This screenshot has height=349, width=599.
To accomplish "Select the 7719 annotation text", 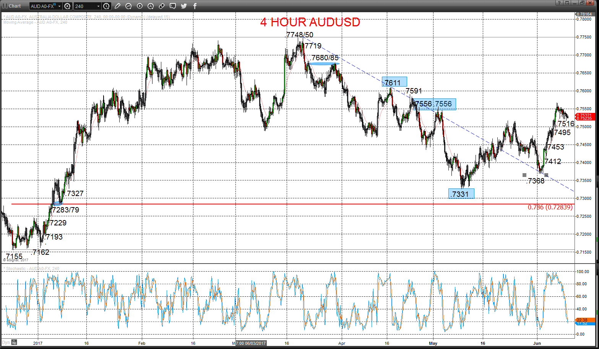I will click(x=313, y=46).
